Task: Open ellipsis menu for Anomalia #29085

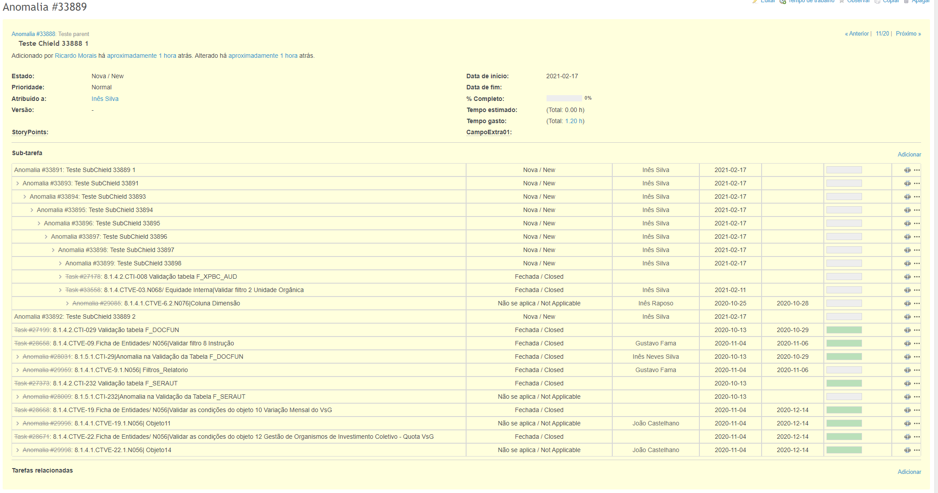Action: pos(917,303)
